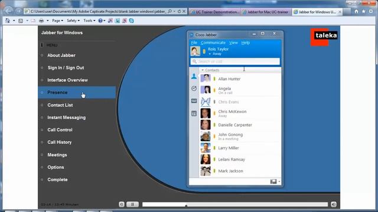
Task: Click the Read Mail icon in command bar
Action: point(33,21)
